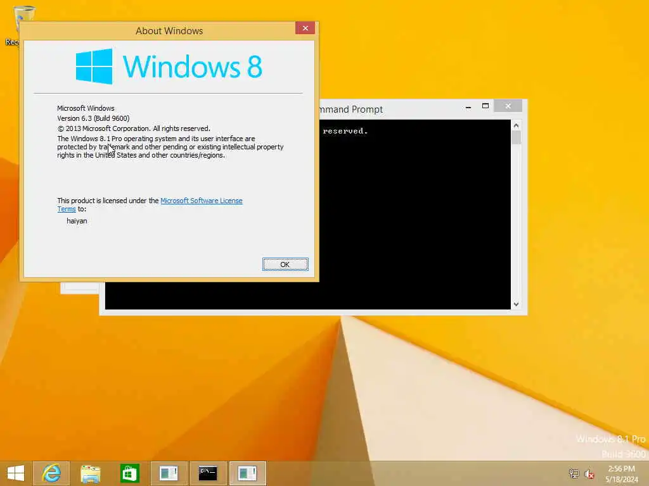Screen dimensions: 649x486
Task: Click the licensee name 'haiyan'
Action: pyautogui.click(x=77, y=221)
